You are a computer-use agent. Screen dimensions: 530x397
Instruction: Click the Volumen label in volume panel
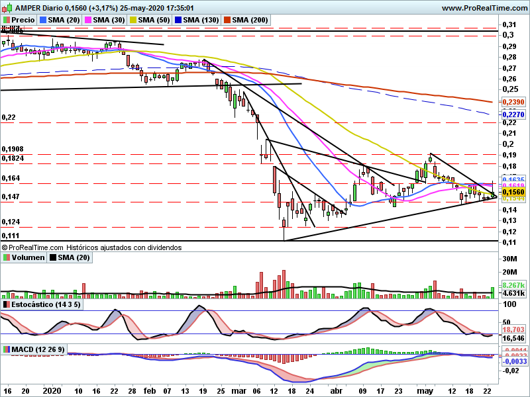point(28,257)
